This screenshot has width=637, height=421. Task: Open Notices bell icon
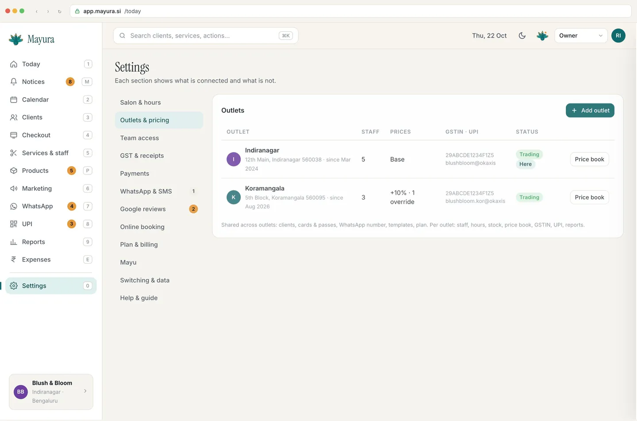[14, 82]
